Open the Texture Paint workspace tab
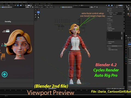131x98 pixels. (17, 4)
